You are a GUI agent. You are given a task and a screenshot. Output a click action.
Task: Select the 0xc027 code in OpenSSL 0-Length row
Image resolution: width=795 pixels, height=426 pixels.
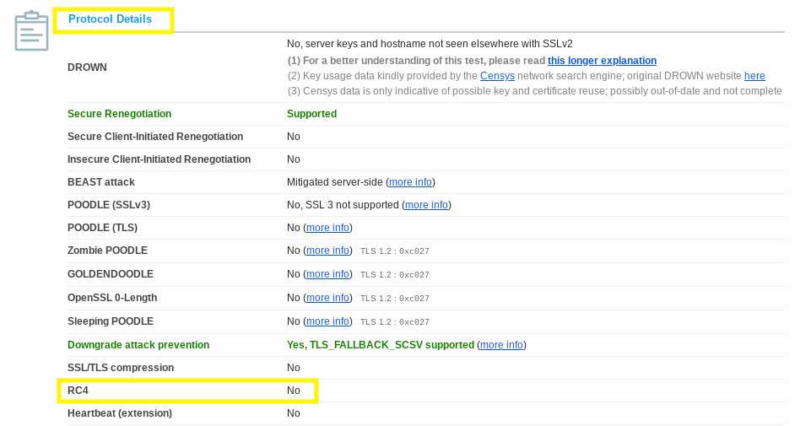coord(414,299)
